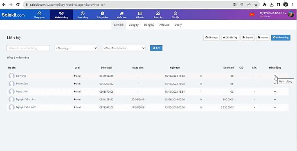Click revenue value 3.830.000đ

pos(227,107)
